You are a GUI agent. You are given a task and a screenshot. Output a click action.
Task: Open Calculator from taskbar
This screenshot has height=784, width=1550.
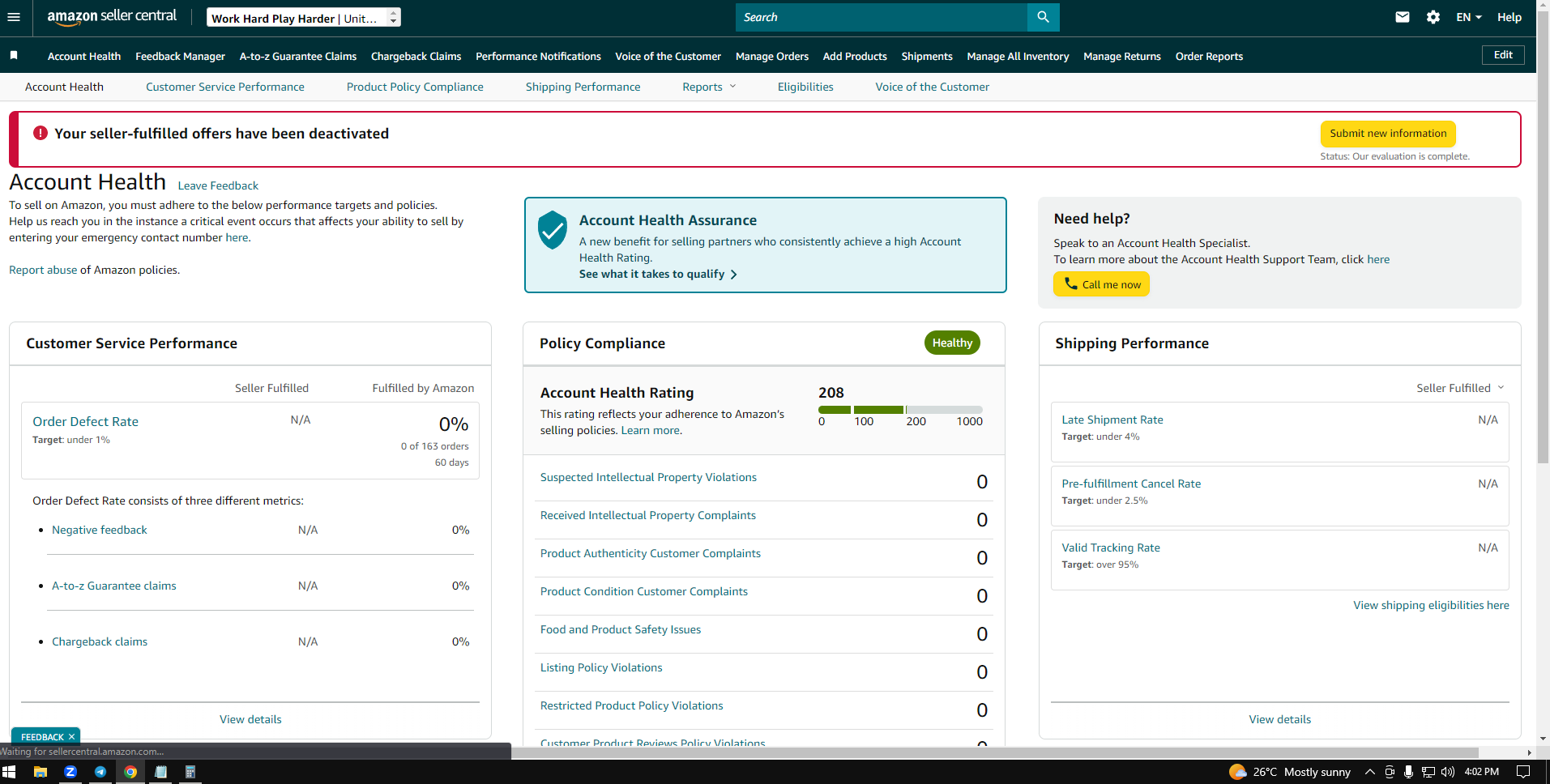tap(190, 772)
